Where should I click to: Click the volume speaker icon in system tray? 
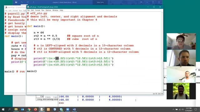(x=183, y=110)
